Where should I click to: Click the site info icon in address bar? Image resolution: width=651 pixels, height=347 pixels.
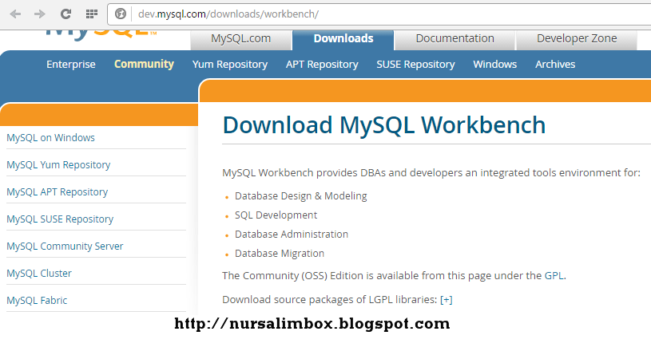point(121,14)
